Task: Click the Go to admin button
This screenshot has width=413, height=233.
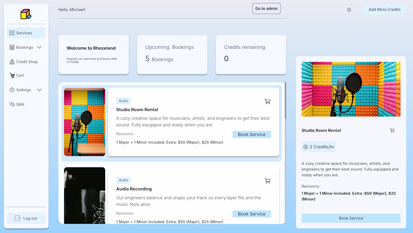Action: point(266,9)
